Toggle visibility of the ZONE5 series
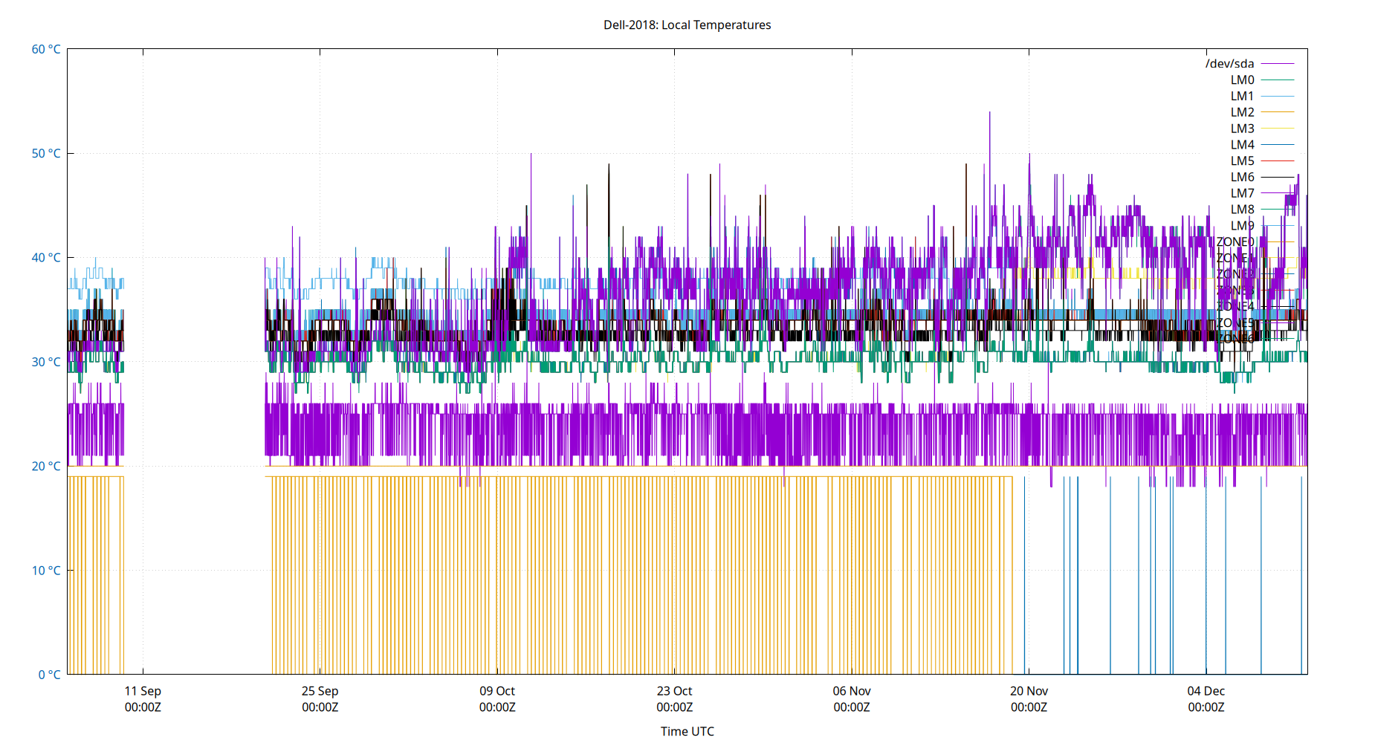Viewport: 1375px width, 743px height. (x=1235, y=322)
